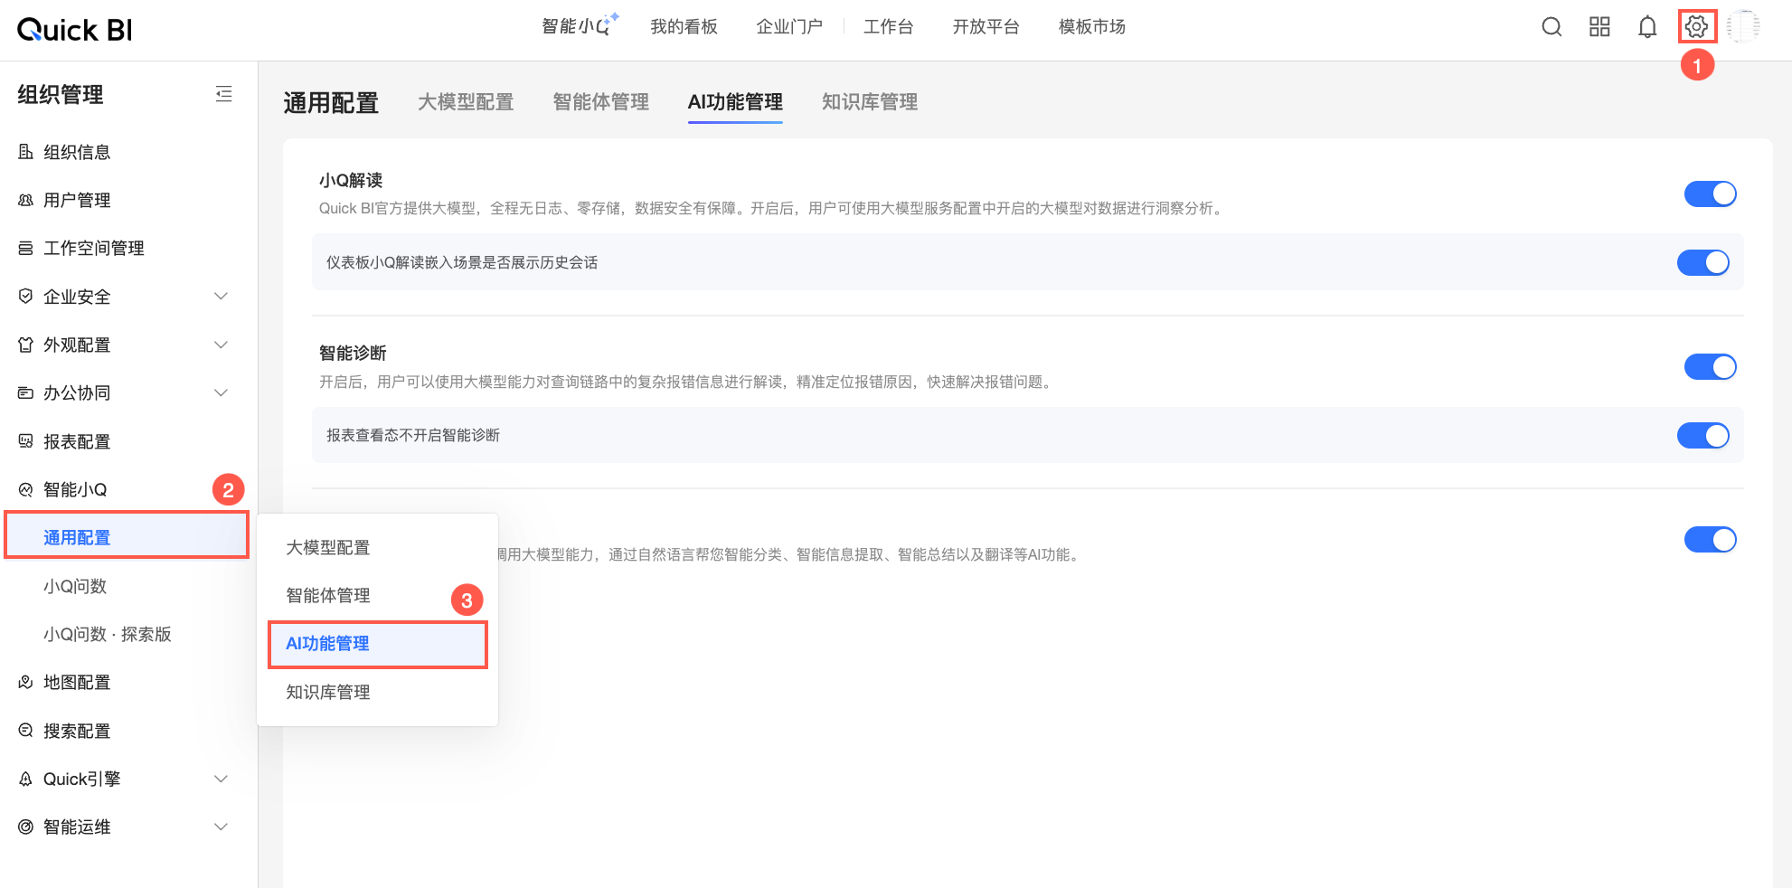Click the description starting with Quick BI官方提供大模型
1792x888 pixels.
click(773, 209)
